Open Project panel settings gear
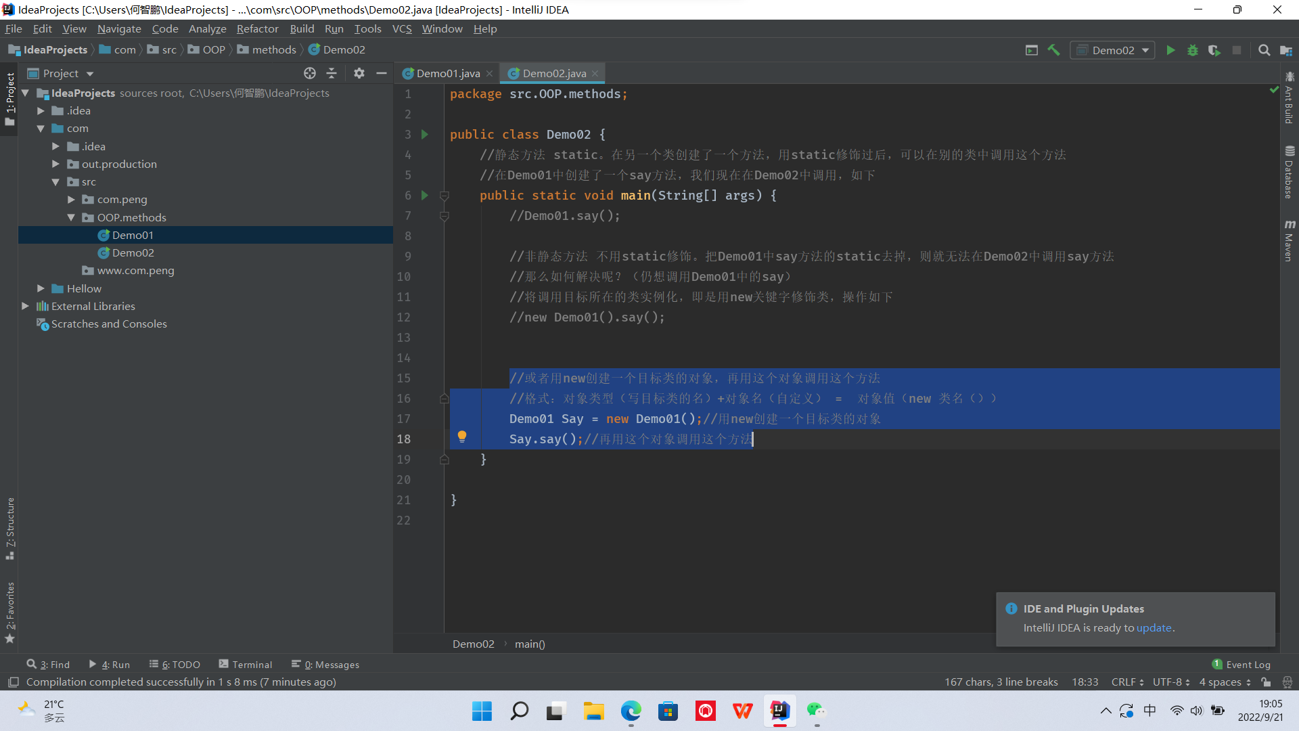1299x731 pixels. [359, 73]
